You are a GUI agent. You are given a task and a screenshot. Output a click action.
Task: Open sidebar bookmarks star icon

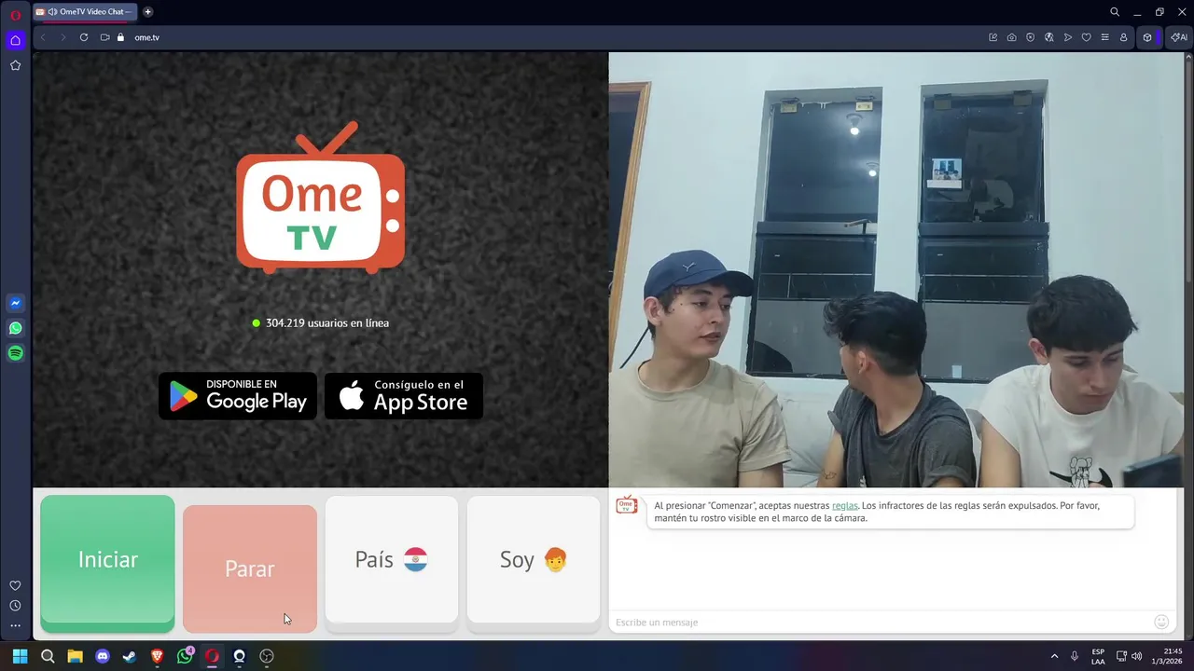click(15, 65)
